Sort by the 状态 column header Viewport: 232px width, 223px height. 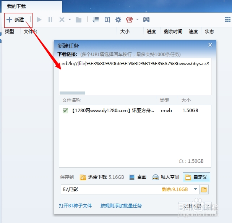[209, 32]
